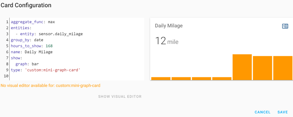The height and width of the screenshot is (117, 293).
Task: Click the Daily Milage card title
Action: coord(169,26)
